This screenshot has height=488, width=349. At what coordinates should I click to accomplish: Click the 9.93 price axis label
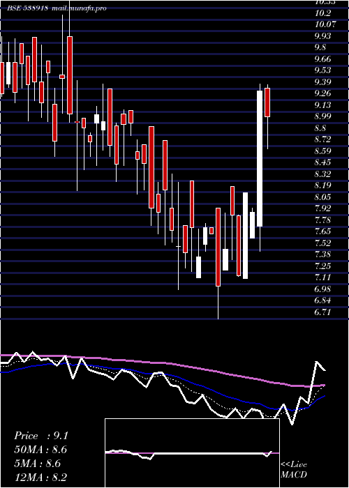(322, 36)
